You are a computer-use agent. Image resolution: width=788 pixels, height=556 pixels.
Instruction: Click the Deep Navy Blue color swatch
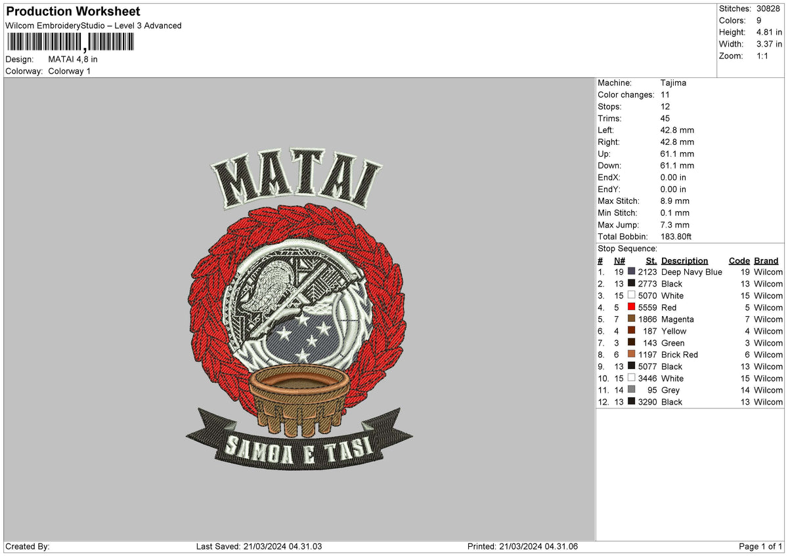[632, 271]
